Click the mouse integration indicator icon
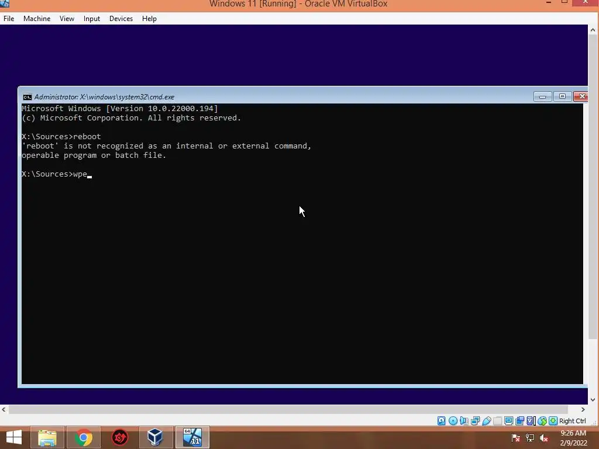The image size is (599, 449). point(542,421)
